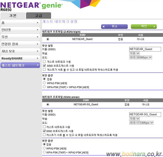Click 아니오 value in the 2.4GHz profile row
The height and width of the screenshot is (157, 163).
140,39
